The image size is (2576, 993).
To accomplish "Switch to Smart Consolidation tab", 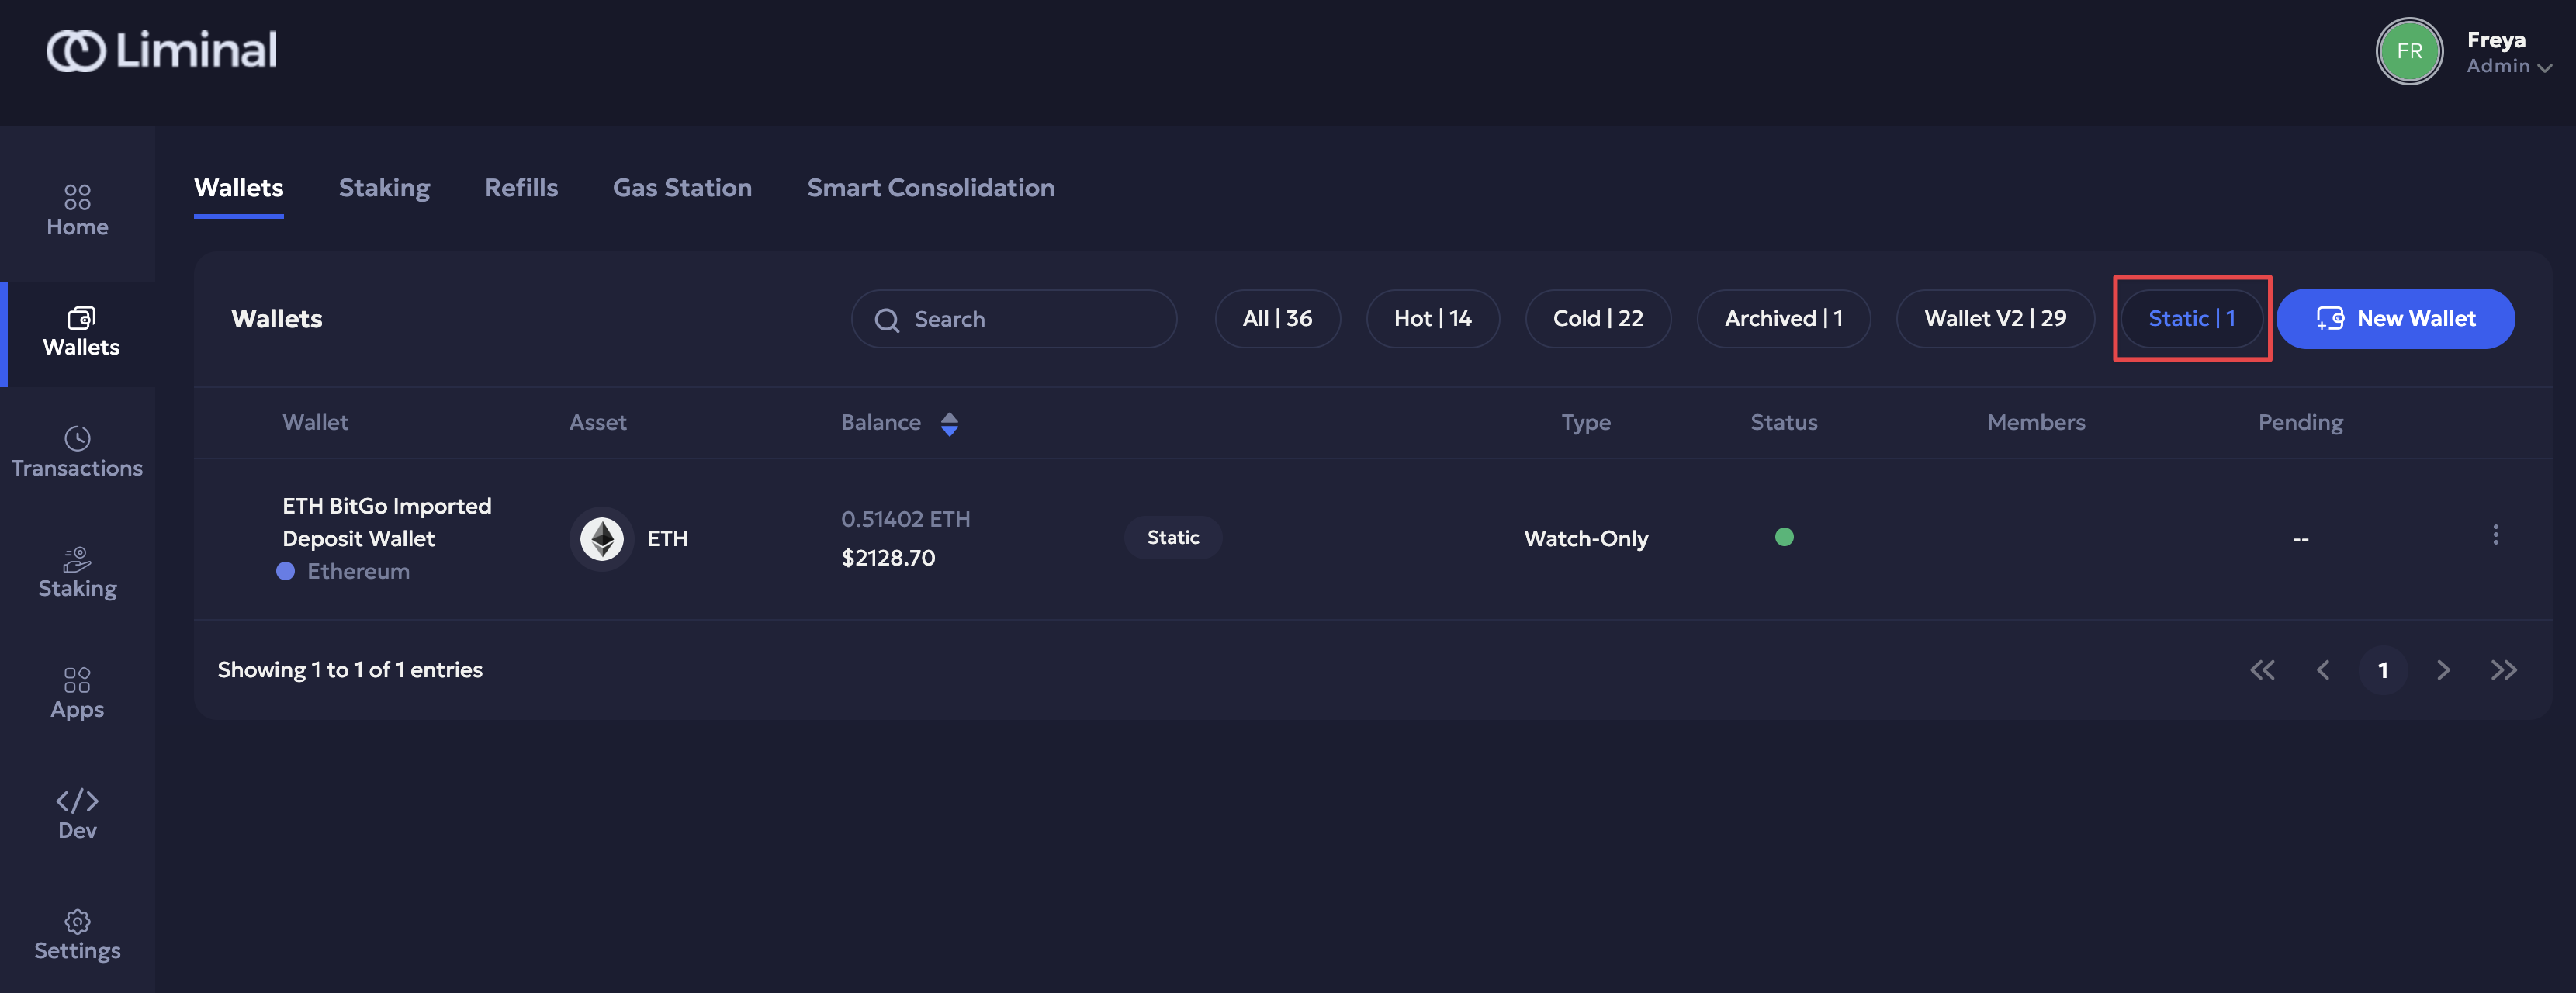I will (x=930, y=188).
